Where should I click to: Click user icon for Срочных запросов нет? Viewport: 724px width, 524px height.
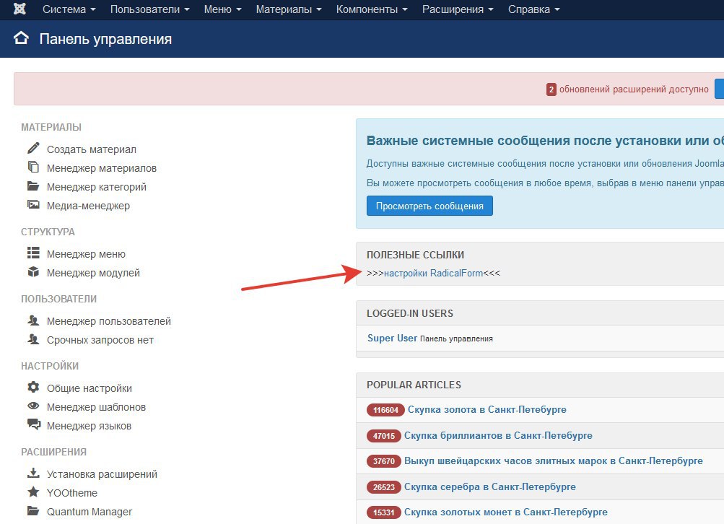(33, 339)
